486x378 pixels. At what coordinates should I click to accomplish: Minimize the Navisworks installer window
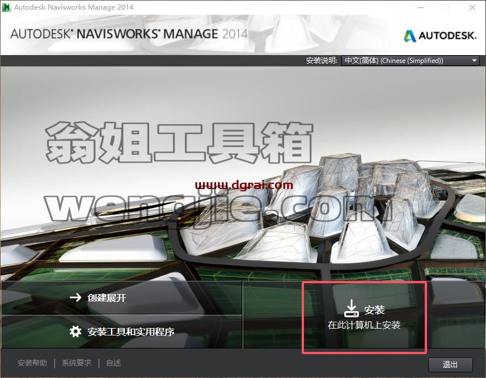pos(421,7)
